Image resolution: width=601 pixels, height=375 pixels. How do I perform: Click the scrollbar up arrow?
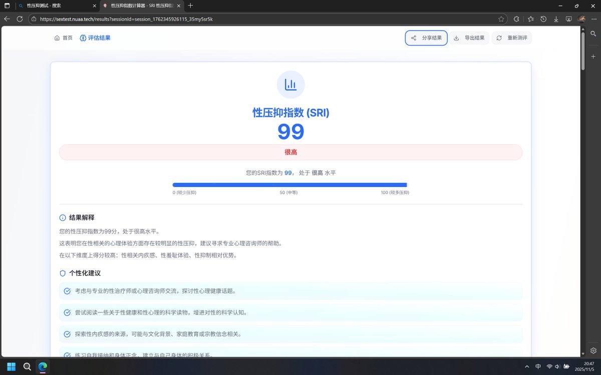pos(582,29)
